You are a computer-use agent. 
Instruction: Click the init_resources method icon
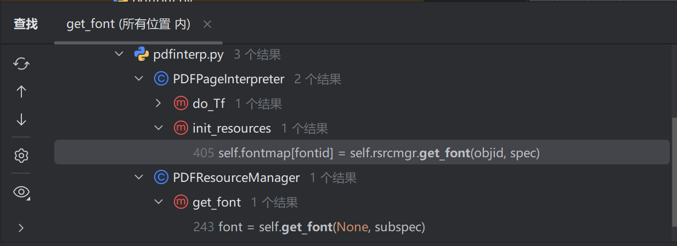(181, 128)
